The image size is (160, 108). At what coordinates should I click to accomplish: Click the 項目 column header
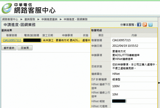tap(101, 35)
